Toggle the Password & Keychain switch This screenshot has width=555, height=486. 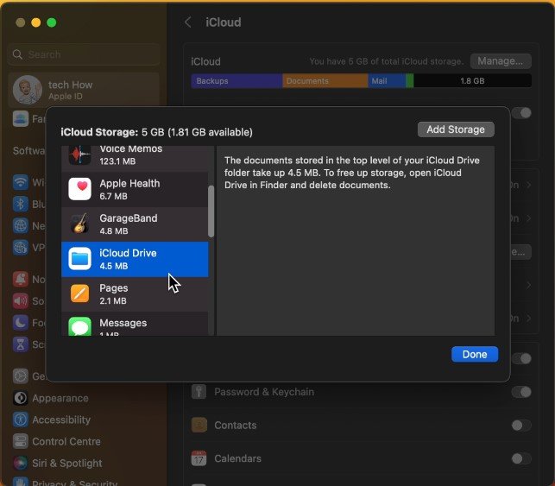coord(520,392)
